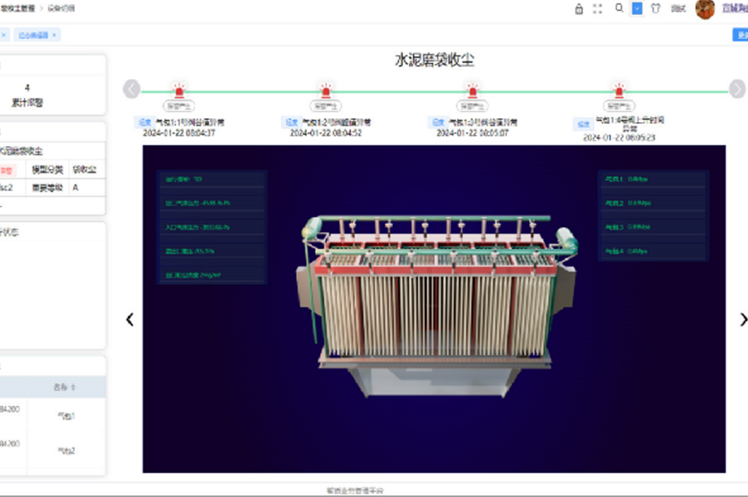
Task: Click alarm beacon dated 08:04:37
Action: [x=180, y=91]
